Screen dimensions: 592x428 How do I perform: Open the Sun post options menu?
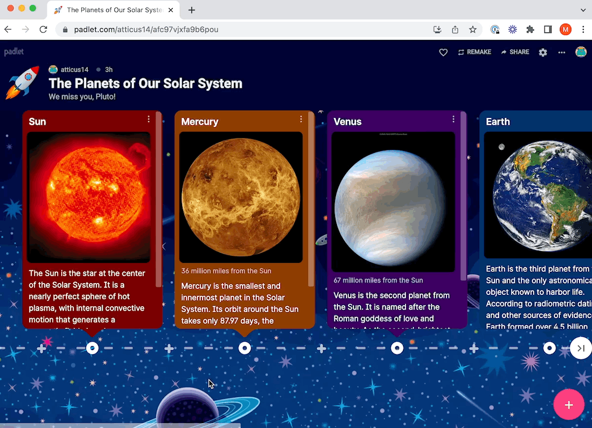[x=148, y=119]
